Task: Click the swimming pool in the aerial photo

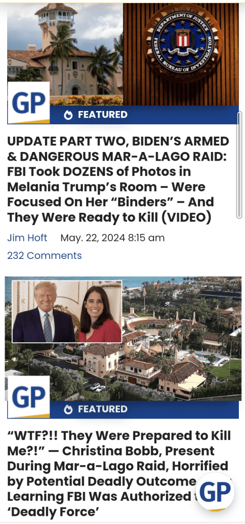Action: (x=204, y=359)
